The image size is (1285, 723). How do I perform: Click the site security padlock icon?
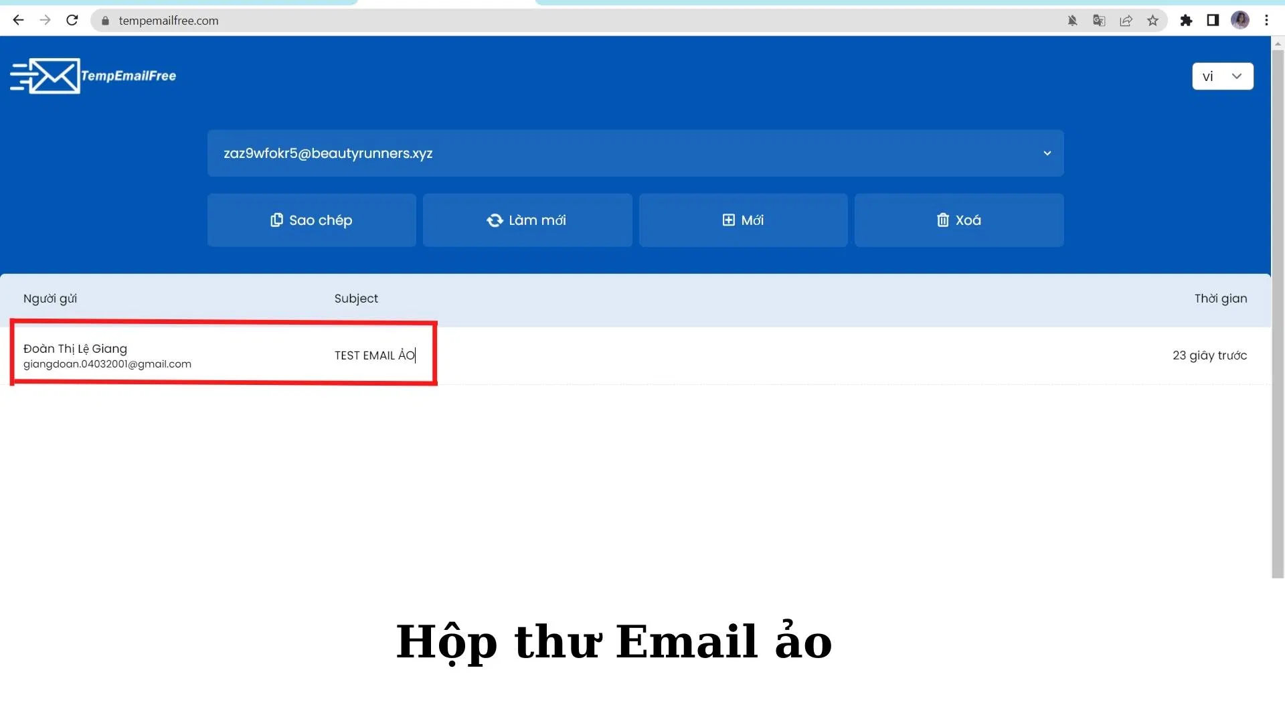click(105, 21)
